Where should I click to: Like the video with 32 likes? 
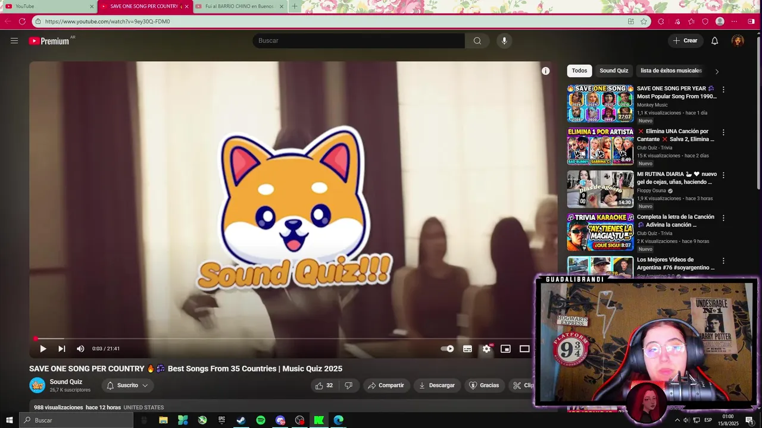click(324, 385)
